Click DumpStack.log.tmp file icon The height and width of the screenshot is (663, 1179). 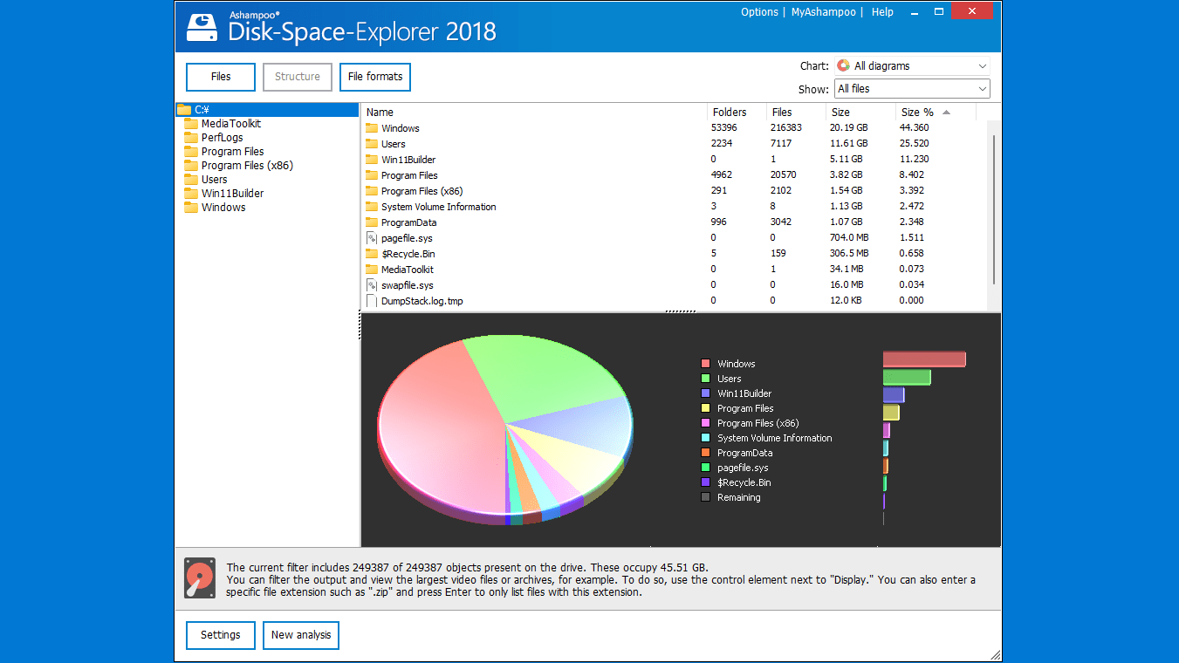[372, 301]
